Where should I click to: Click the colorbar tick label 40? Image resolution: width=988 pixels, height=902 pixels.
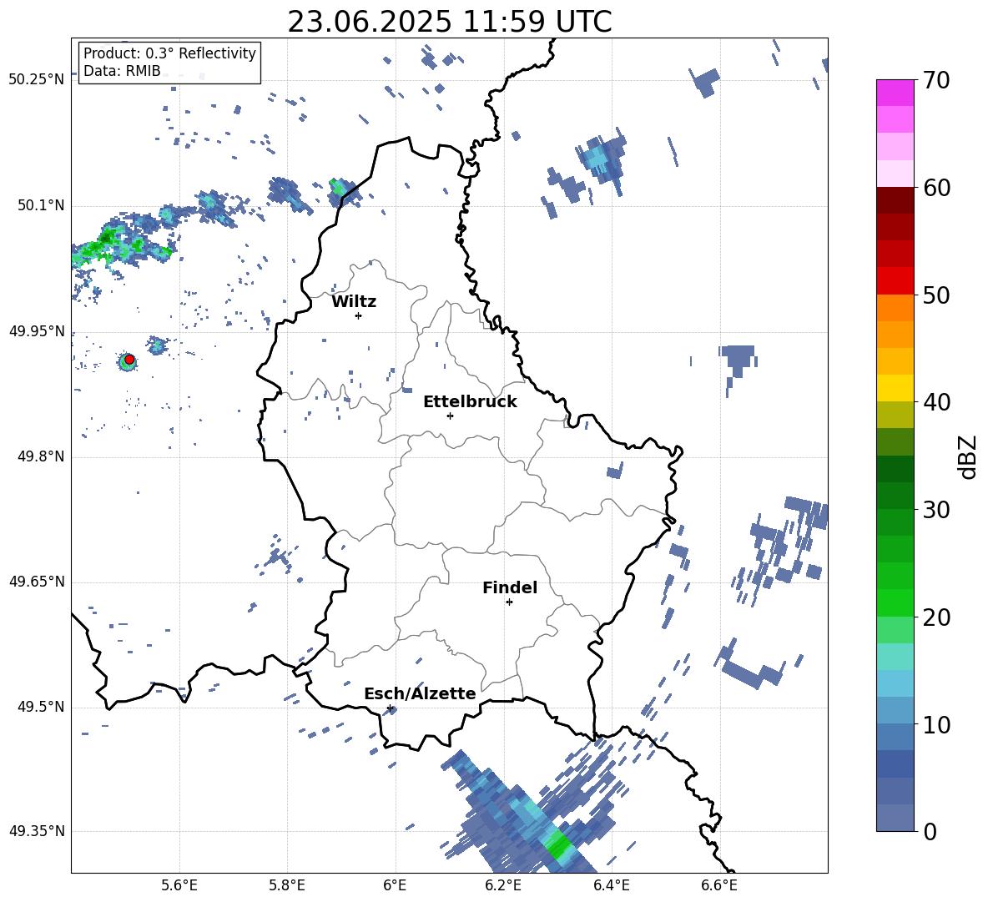[x=936, y=402]
